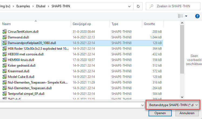The width and height of the screenshot is (202, 119).
Task: Open the Bestandstype SHAPE-THIN file type dropdown
Action: point(174,105)
